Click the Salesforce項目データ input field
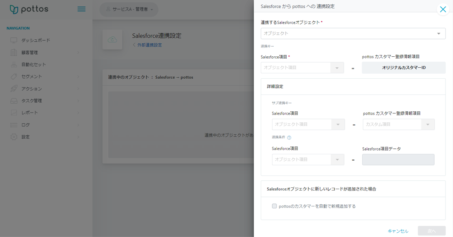The image size is (453, 237). coord(398,160)
